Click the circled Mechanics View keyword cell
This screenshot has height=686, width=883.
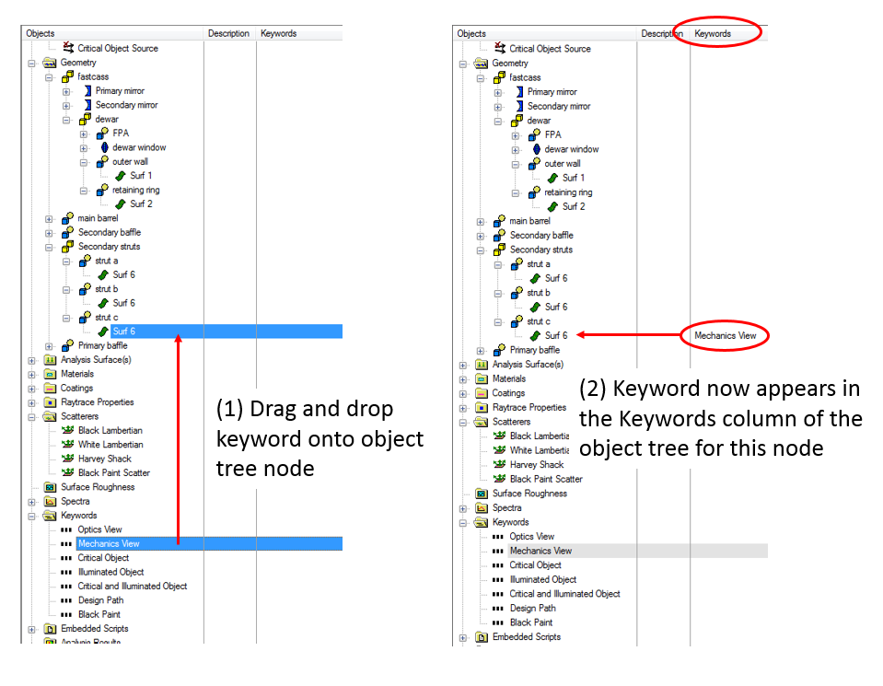(x=726, y=336)
